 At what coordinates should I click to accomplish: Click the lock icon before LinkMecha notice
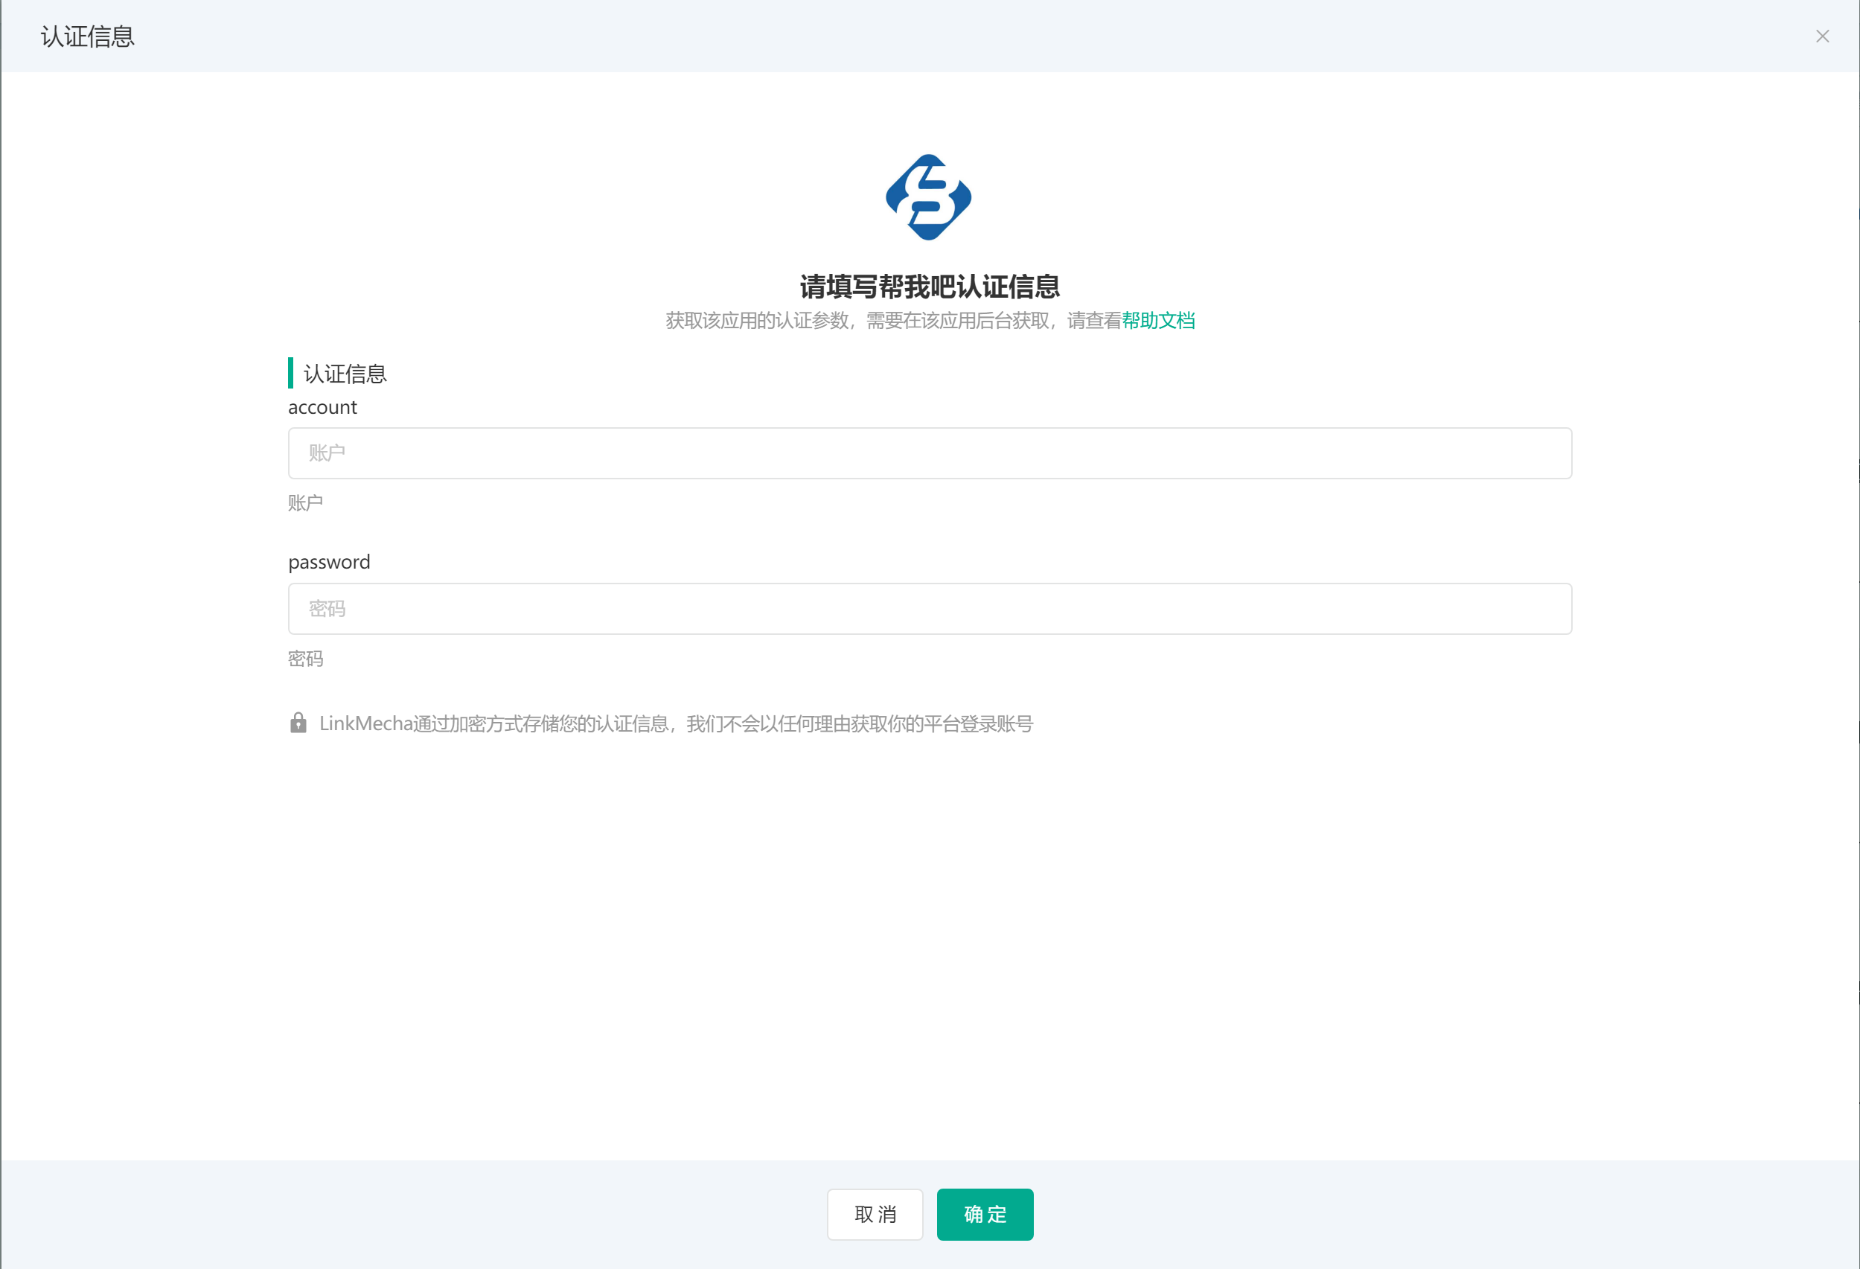click(298, 723)
